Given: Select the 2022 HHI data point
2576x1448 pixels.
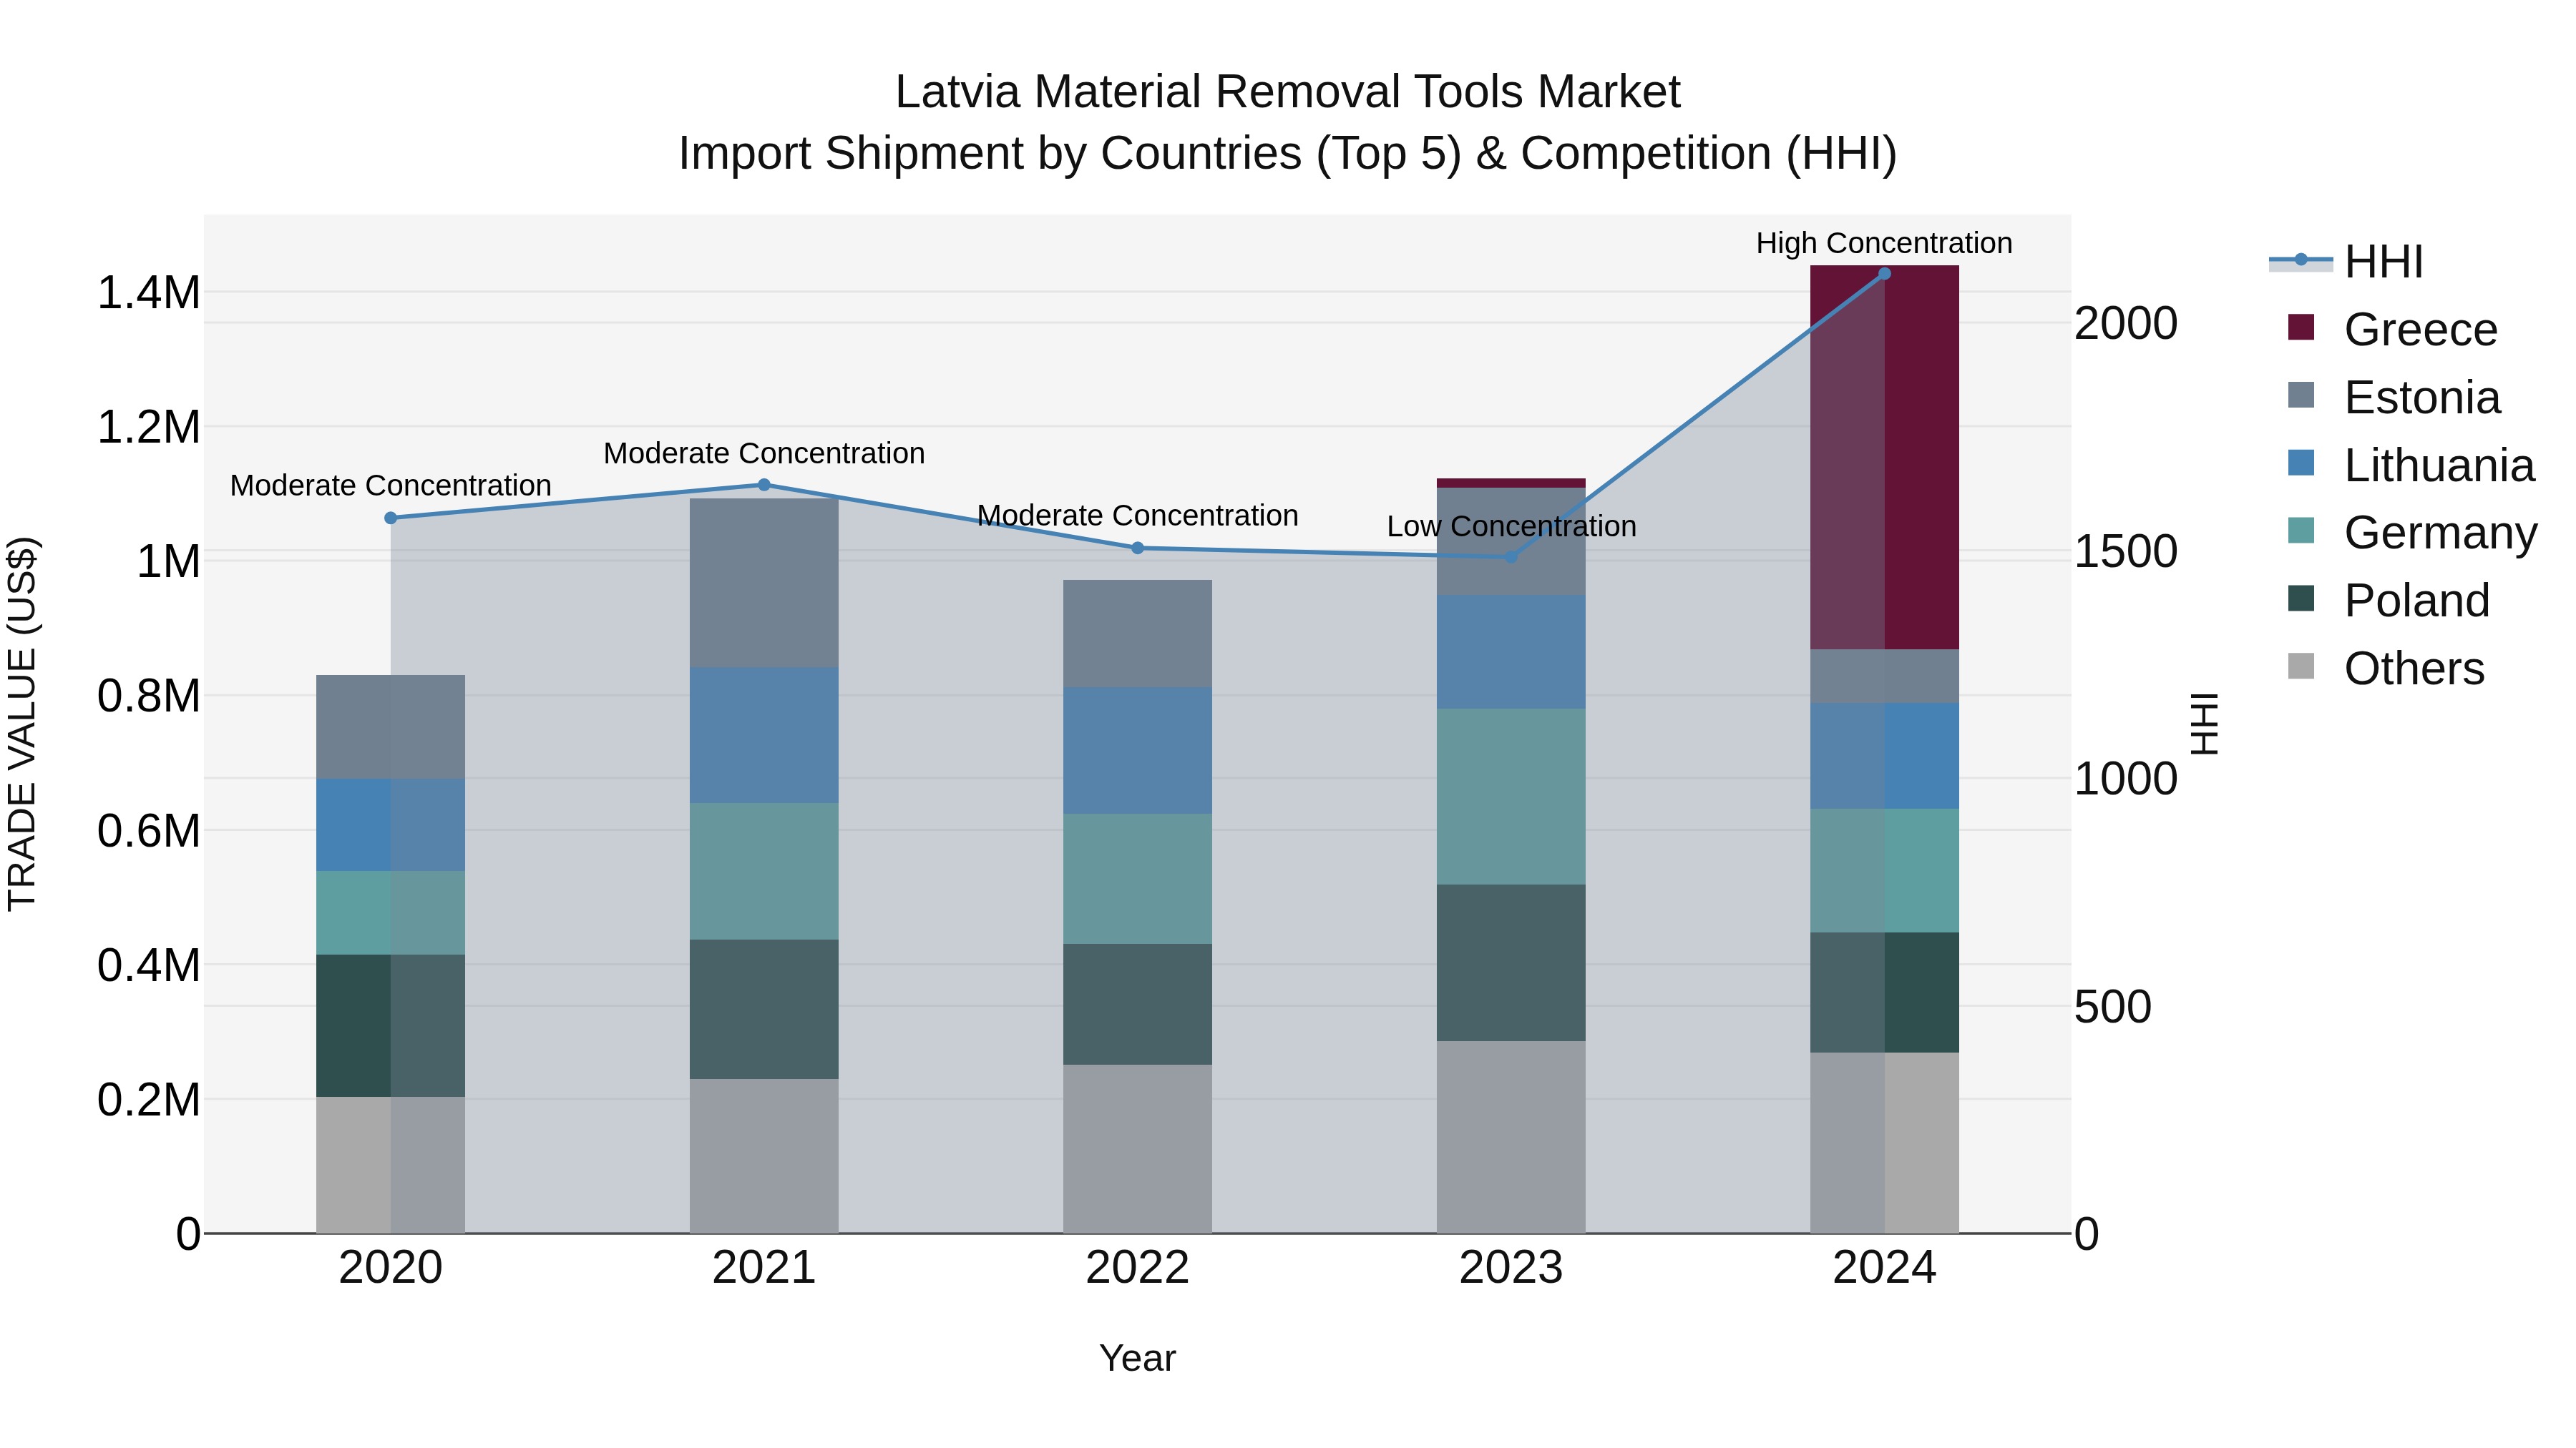Looking at the screenshot, I should click(1137, 548).
